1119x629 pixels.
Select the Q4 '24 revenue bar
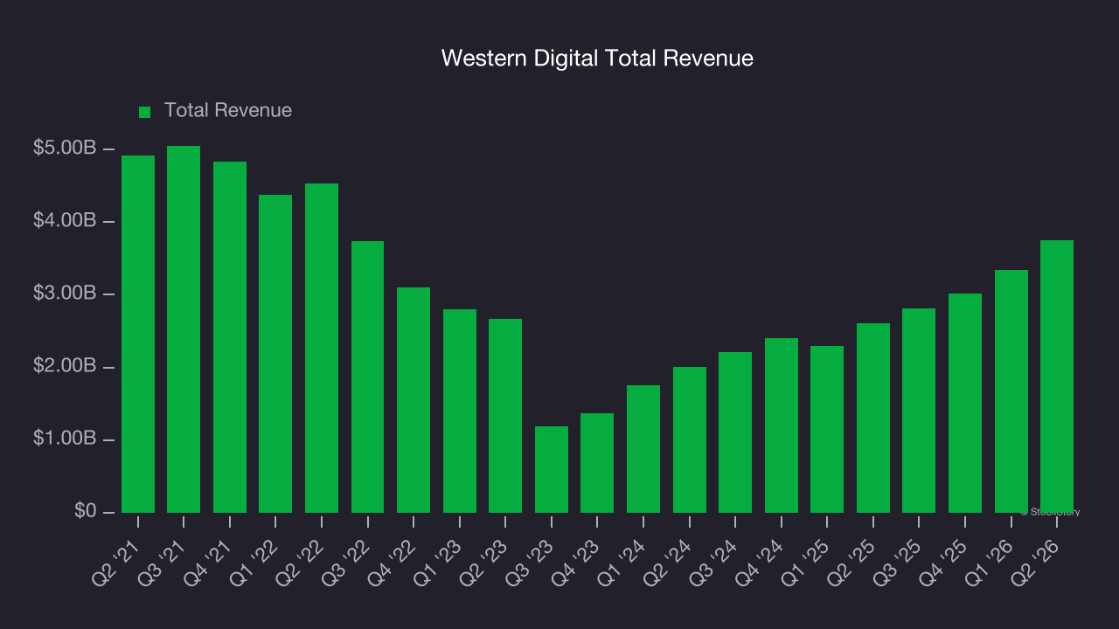pos(782,425)
